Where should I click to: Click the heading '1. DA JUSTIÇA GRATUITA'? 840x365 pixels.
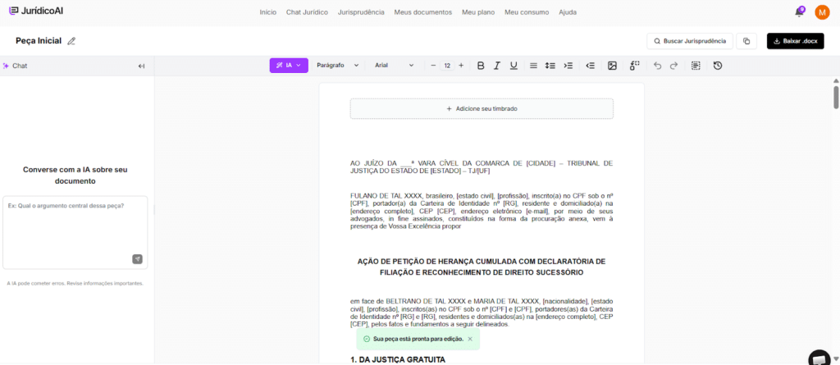[398, 359]
